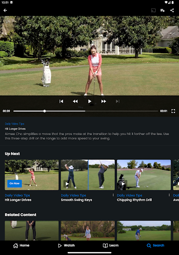Go back using the arrow icon

[x=5, y=10]
